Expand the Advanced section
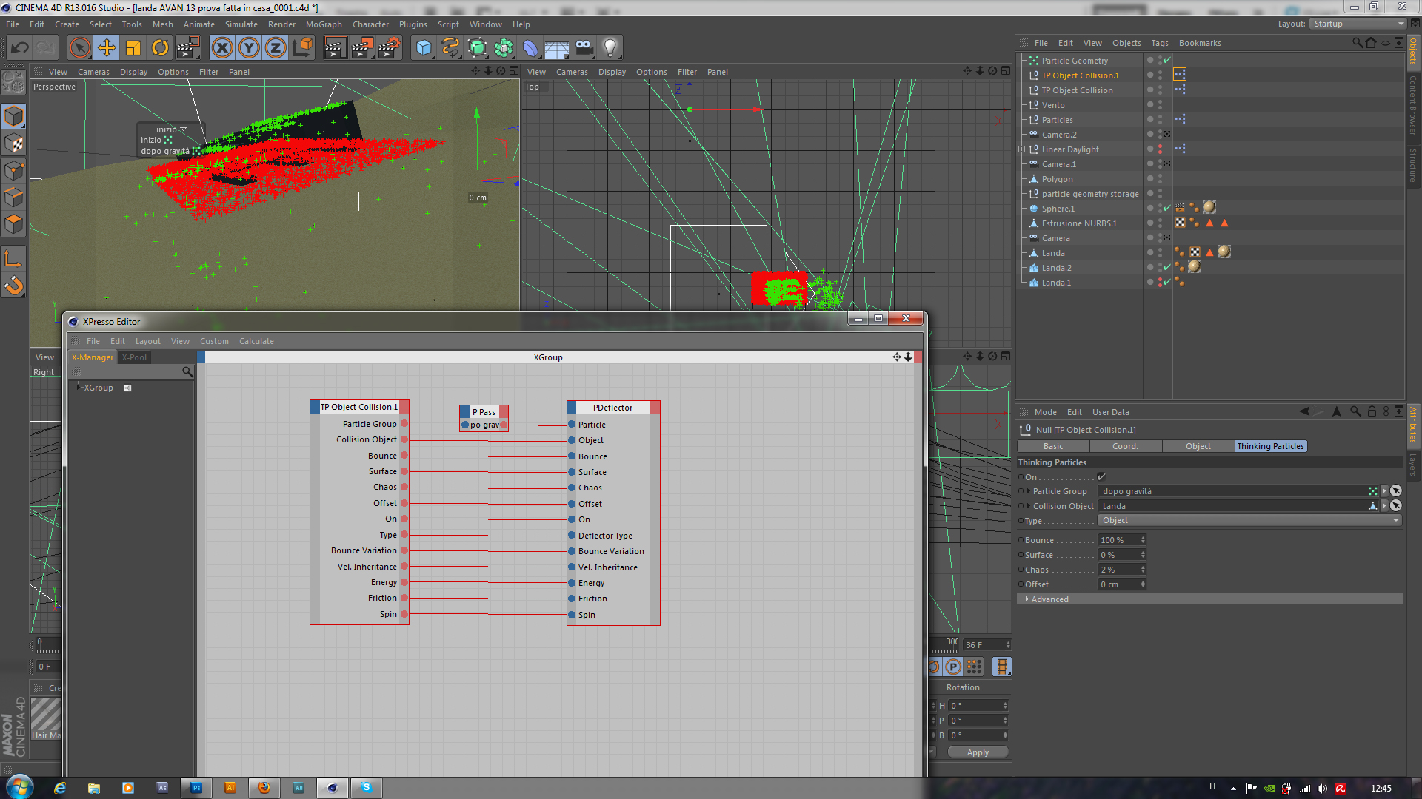This screenshot has width=1422, height=799. pyautogui.click(x=1027, y=599)
